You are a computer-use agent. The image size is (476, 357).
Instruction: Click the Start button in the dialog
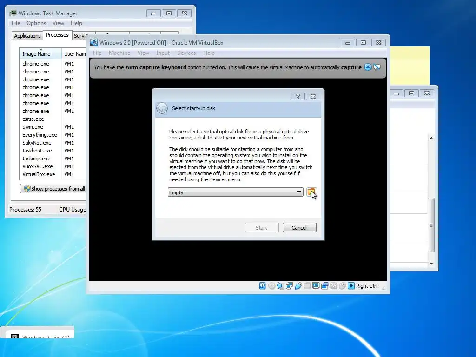[262, 228]
